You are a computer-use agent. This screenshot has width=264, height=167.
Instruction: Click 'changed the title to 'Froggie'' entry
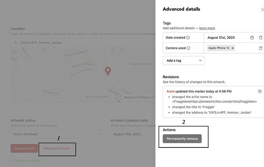tap(194, 107)
